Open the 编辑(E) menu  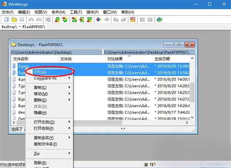(24, 12)
